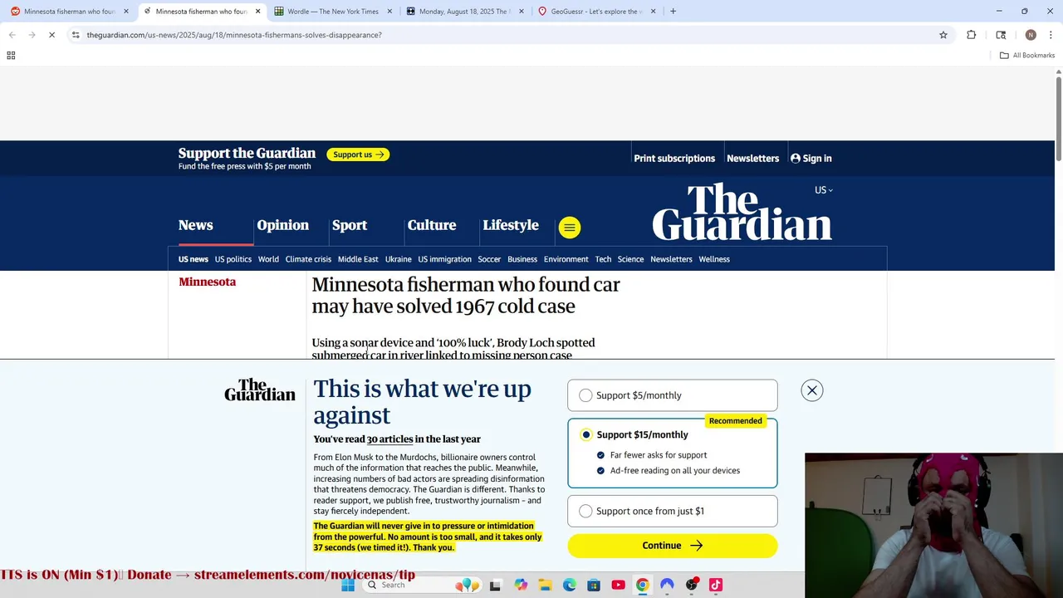This screenshot has height=598, width=1063.
Task: Open Print subscriptions link
Action: tap(674, 158)
